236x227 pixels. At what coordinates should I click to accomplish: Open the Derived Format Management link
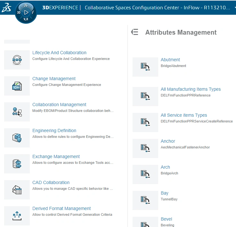coord(61,208)
